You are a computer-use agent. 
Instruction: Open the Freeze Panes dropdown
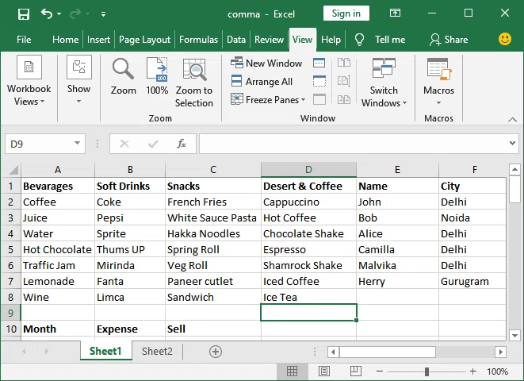(x=268, y=99)
